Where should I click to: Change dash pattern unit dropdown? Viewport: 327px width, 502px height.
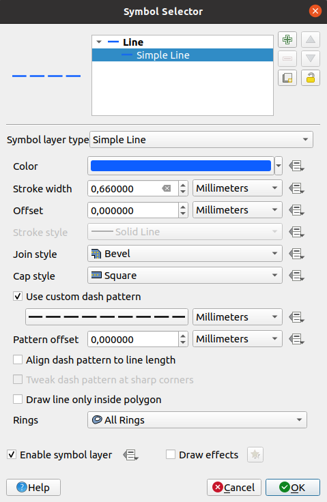(x=238, y=317)
